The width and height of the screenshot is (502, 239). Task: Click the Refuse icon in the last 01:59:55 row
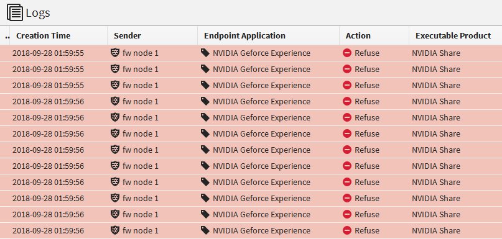[347, 85]
